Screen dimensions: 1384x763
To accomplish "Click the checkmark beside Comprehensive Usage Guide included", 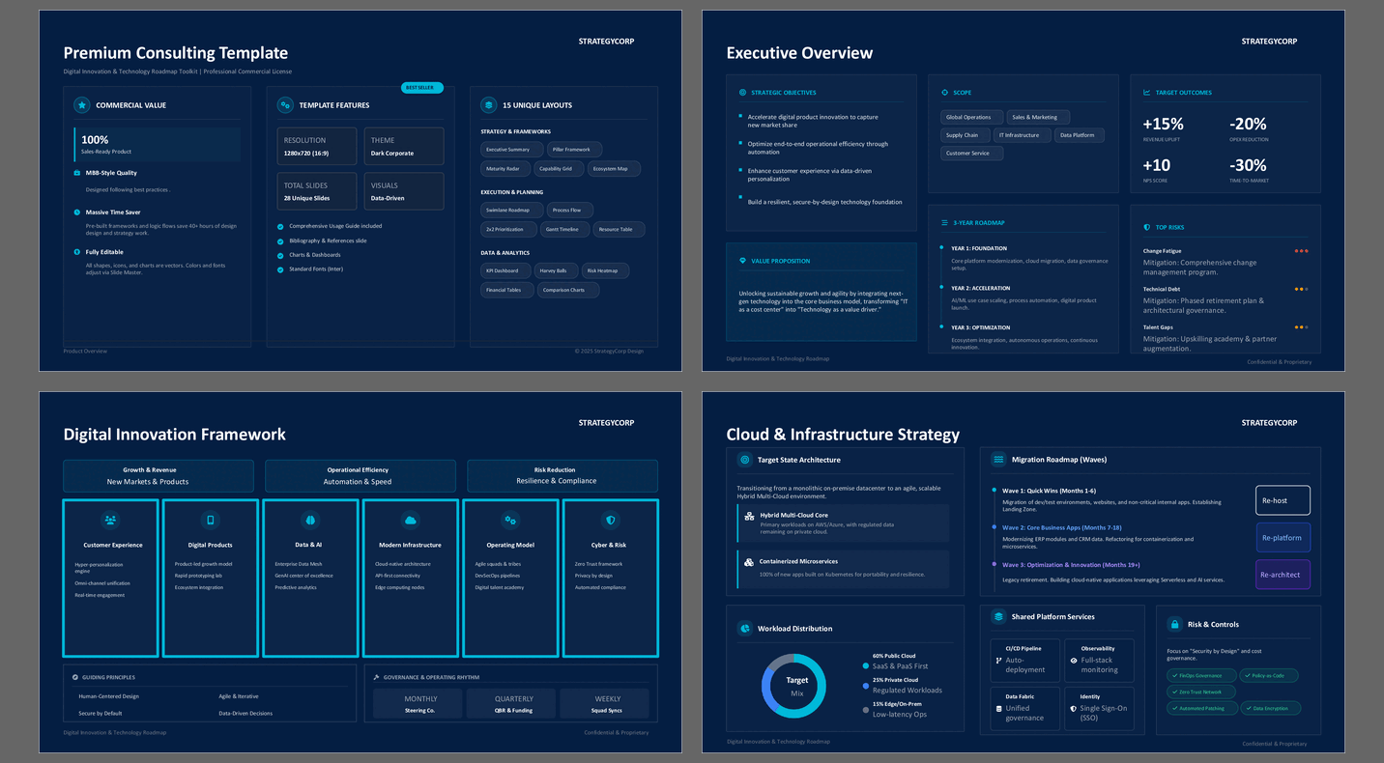I will point(280,226).
